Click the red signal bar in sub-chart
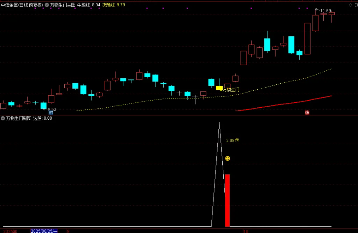The height and width of the screenshot is (233, 358). (x=227, y=200)
